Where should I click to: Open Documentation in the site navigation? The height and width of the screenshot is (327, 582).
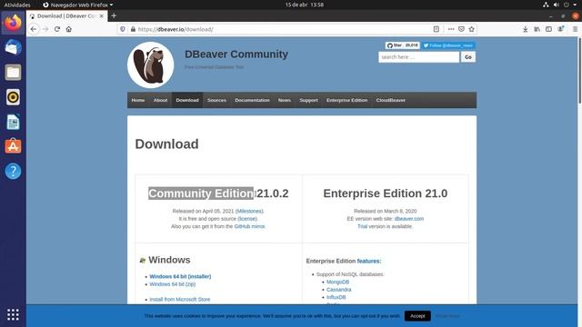coord(252,100)
